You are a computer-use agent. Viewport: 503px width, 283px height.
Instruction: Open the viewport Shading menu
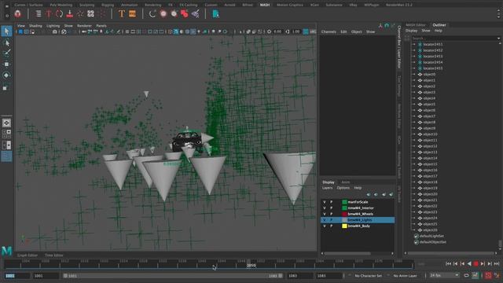click(35, 26)
